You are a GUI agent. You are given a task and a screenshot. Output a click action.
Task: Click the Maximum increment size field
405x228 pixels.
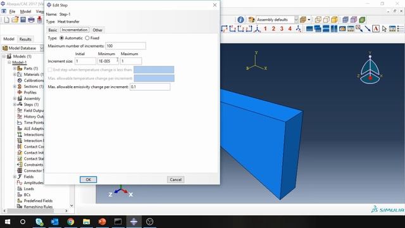[x=131, y=61]
